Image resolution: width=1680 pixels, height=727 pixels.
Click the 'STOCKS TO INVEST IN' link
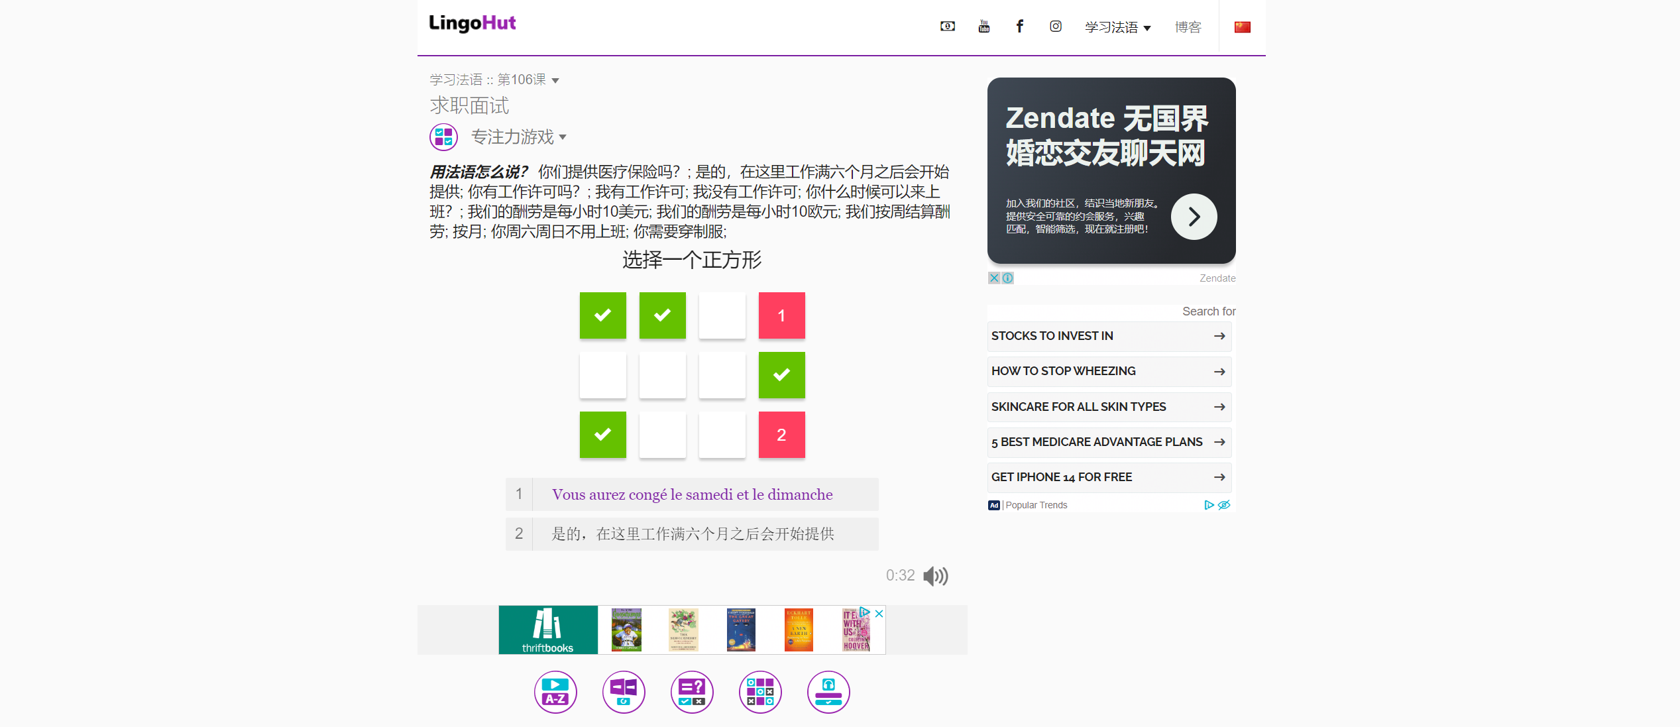1109,336
